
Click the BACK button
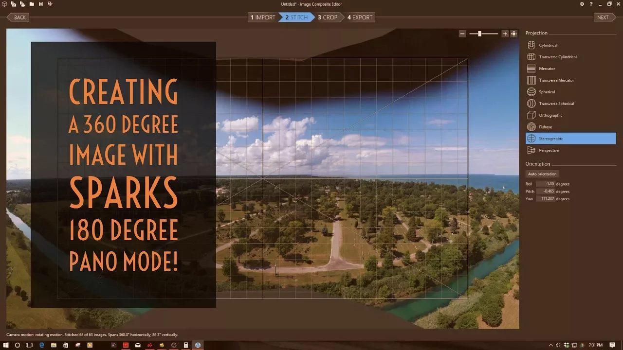[x=18, y=17]
